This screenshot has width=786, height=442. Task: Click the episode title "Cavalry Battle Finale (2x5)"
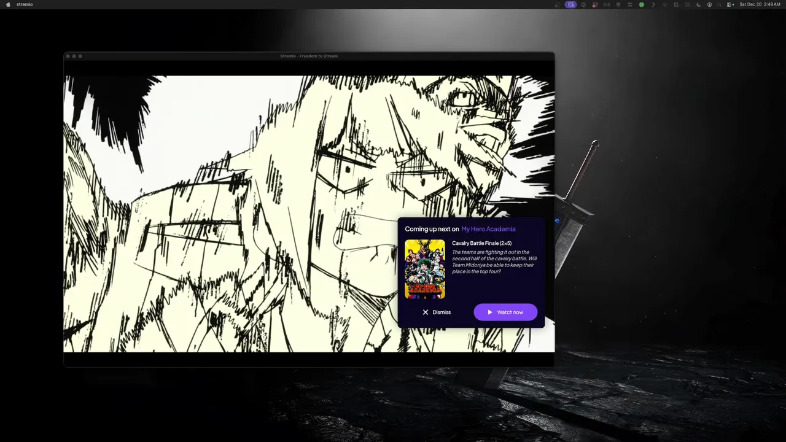click(x=482, y=243)
